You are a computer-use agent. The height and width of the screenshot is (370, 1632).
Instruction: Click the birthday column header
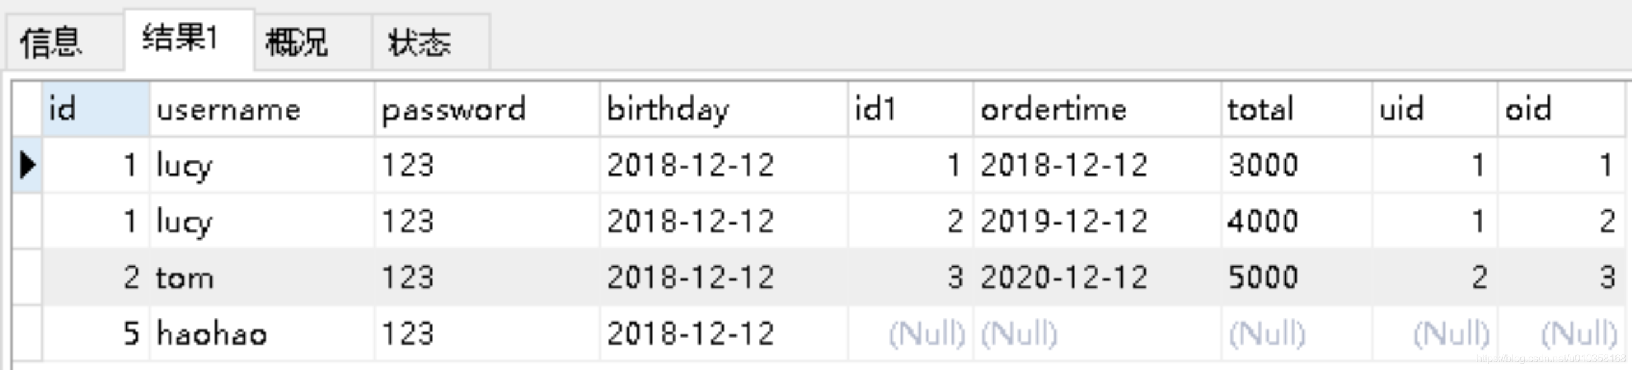[724, 109]
